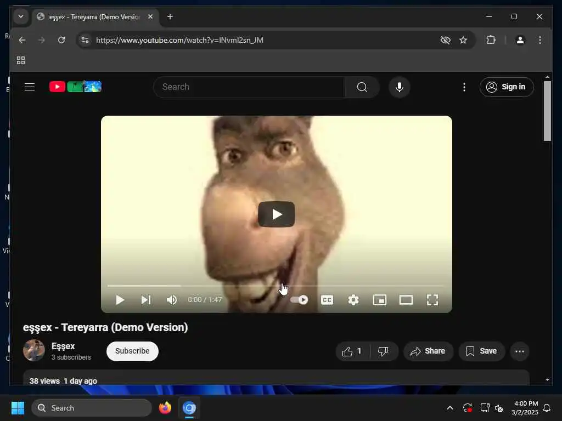Open browser profile icon

coord(520,40)
